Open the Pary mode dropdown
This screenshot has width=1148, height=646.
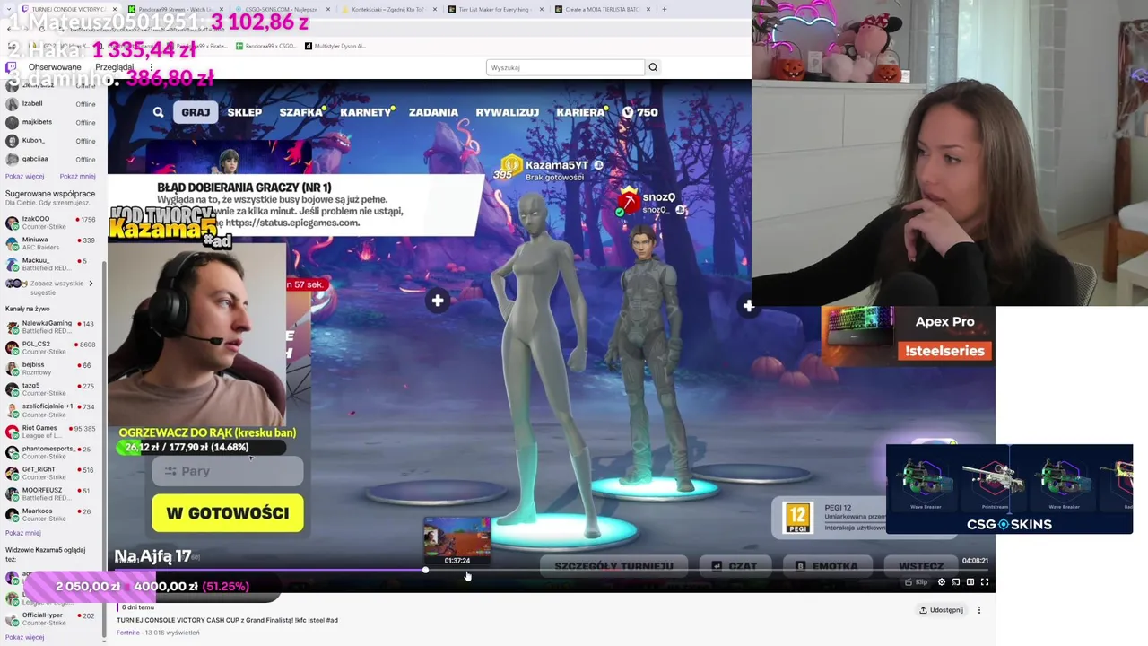[x=228, y=471]
